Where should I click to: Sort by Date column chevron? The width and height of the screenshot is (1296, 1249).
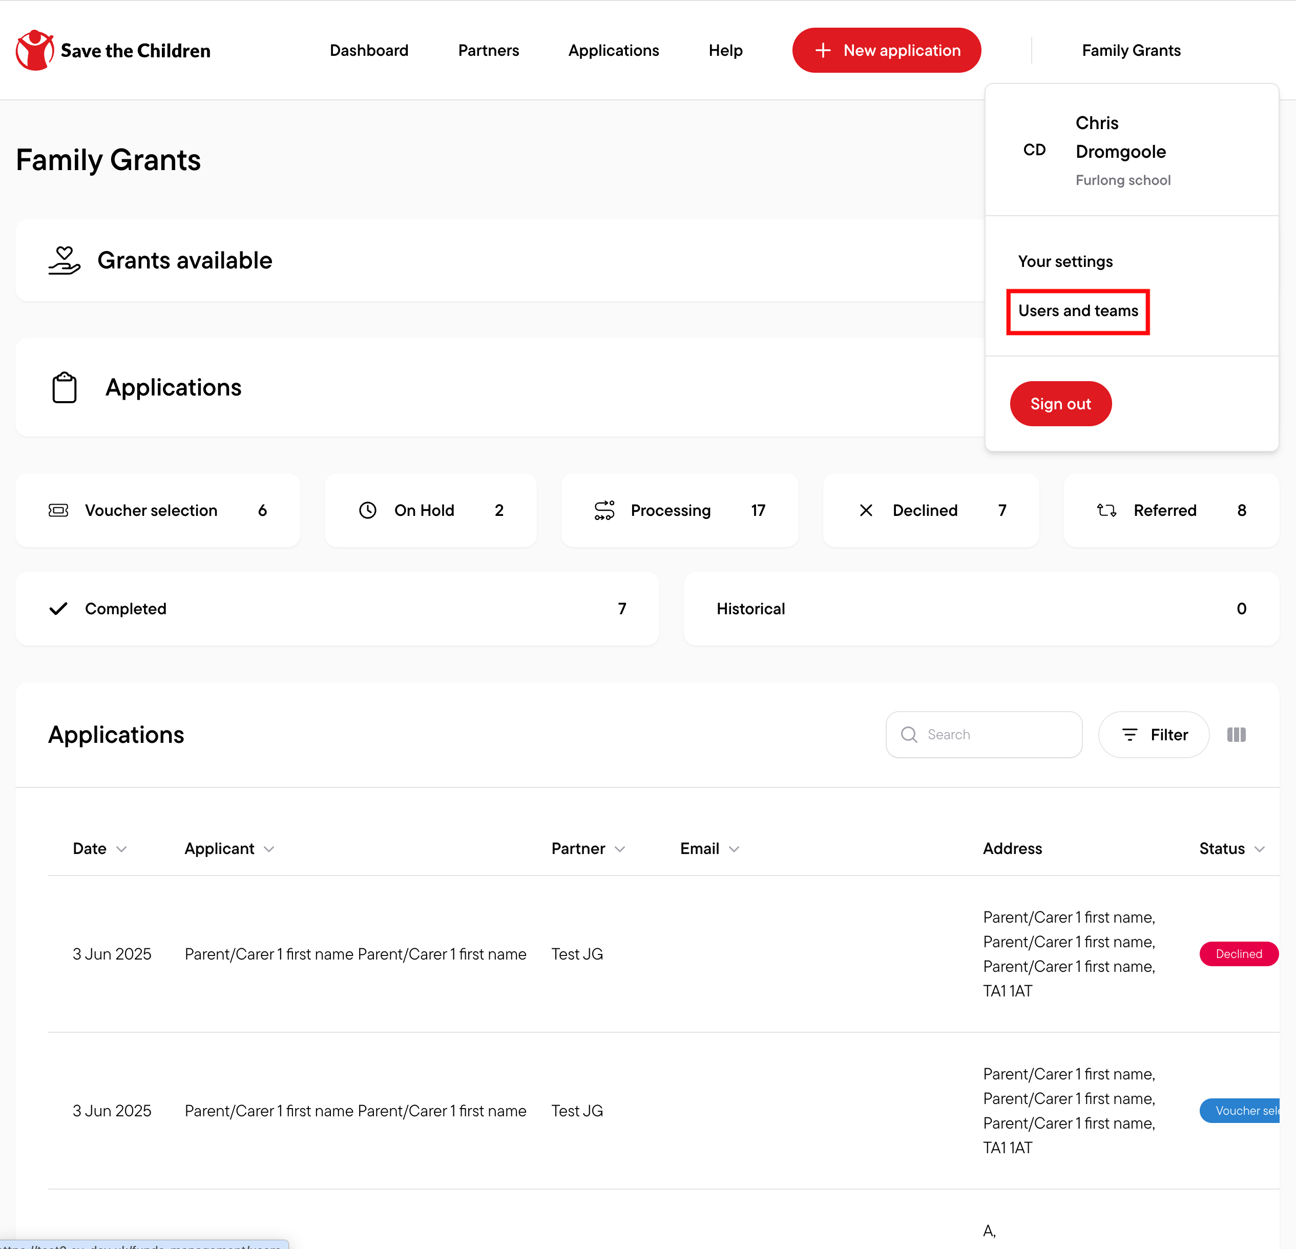(x=122, y=849)
